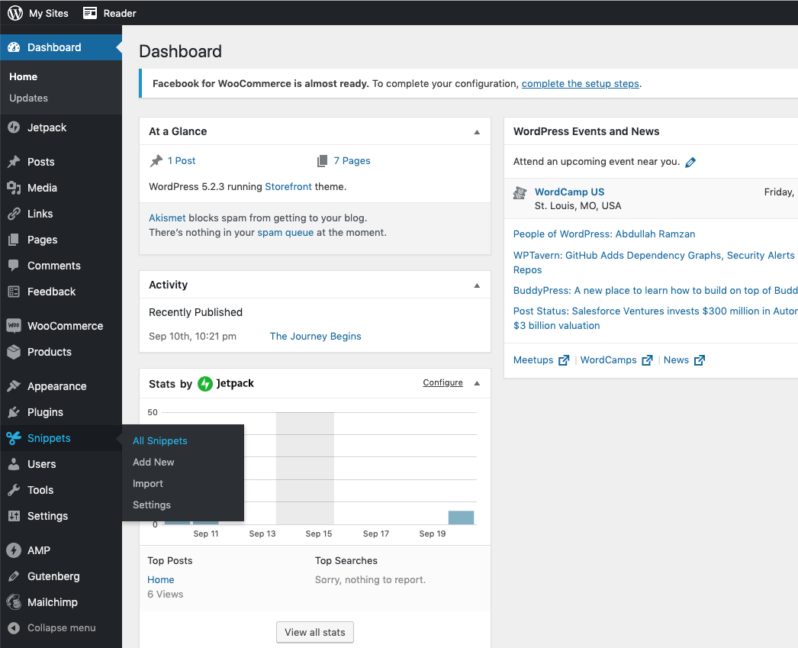This screenshot has width=798, height=648.
Task: Open the Storefront theme link
Action: click(x=288, y=187)
